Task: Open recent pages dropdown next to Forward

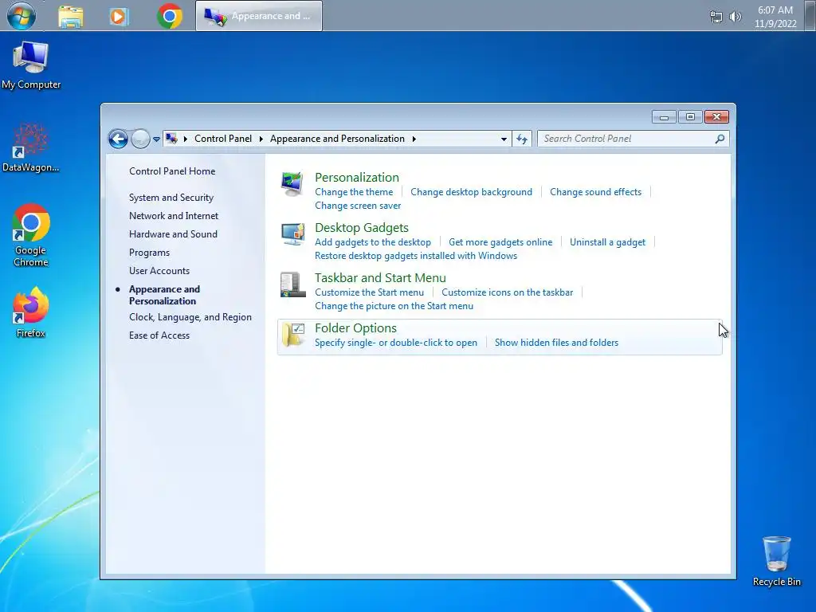Action: pyautogui.click(x=156, y=139)
